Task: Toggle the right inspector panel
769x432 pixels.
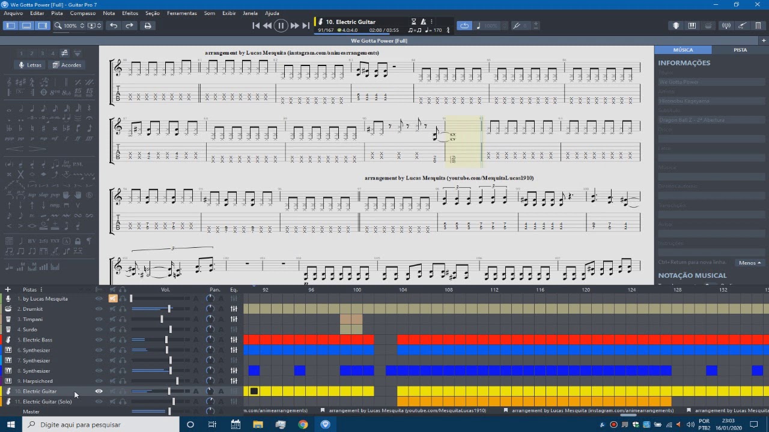Action: click(42, 26)
